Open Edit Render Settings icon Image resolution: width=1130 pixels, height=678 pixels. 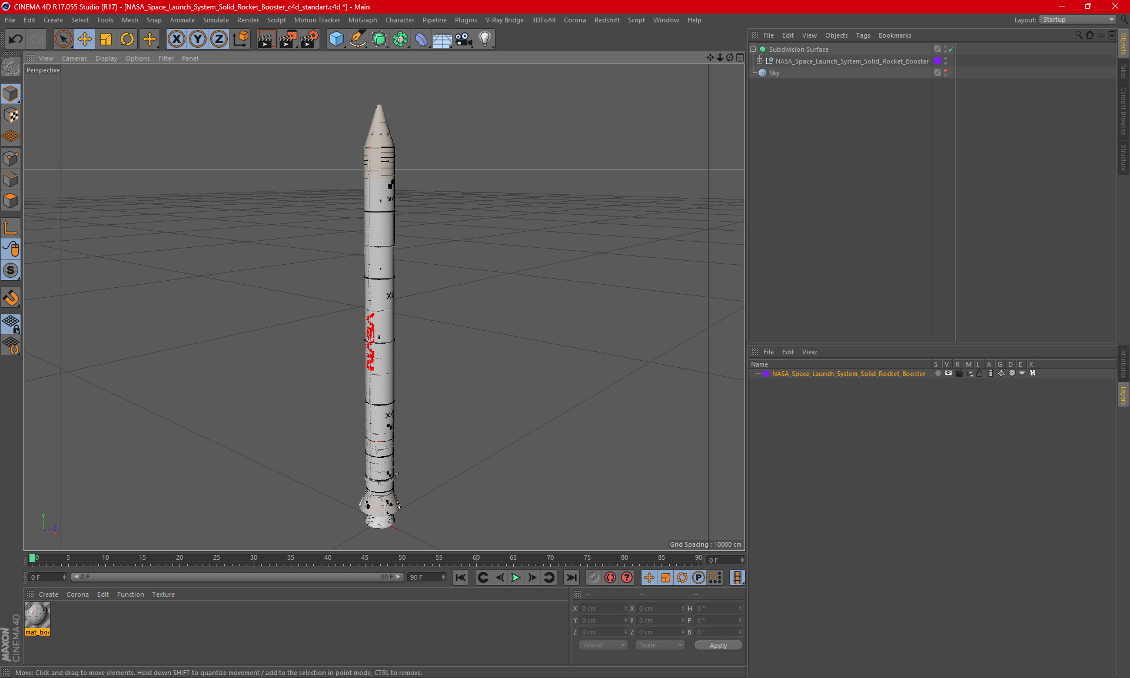pos(310,39)
